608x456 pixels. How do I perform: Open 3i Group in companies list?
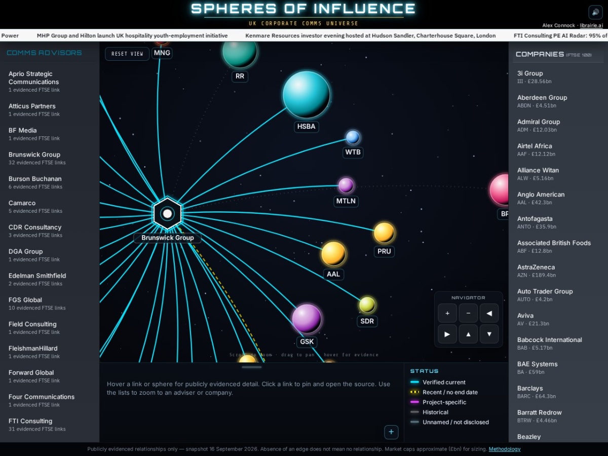click(x=558, y=77)
